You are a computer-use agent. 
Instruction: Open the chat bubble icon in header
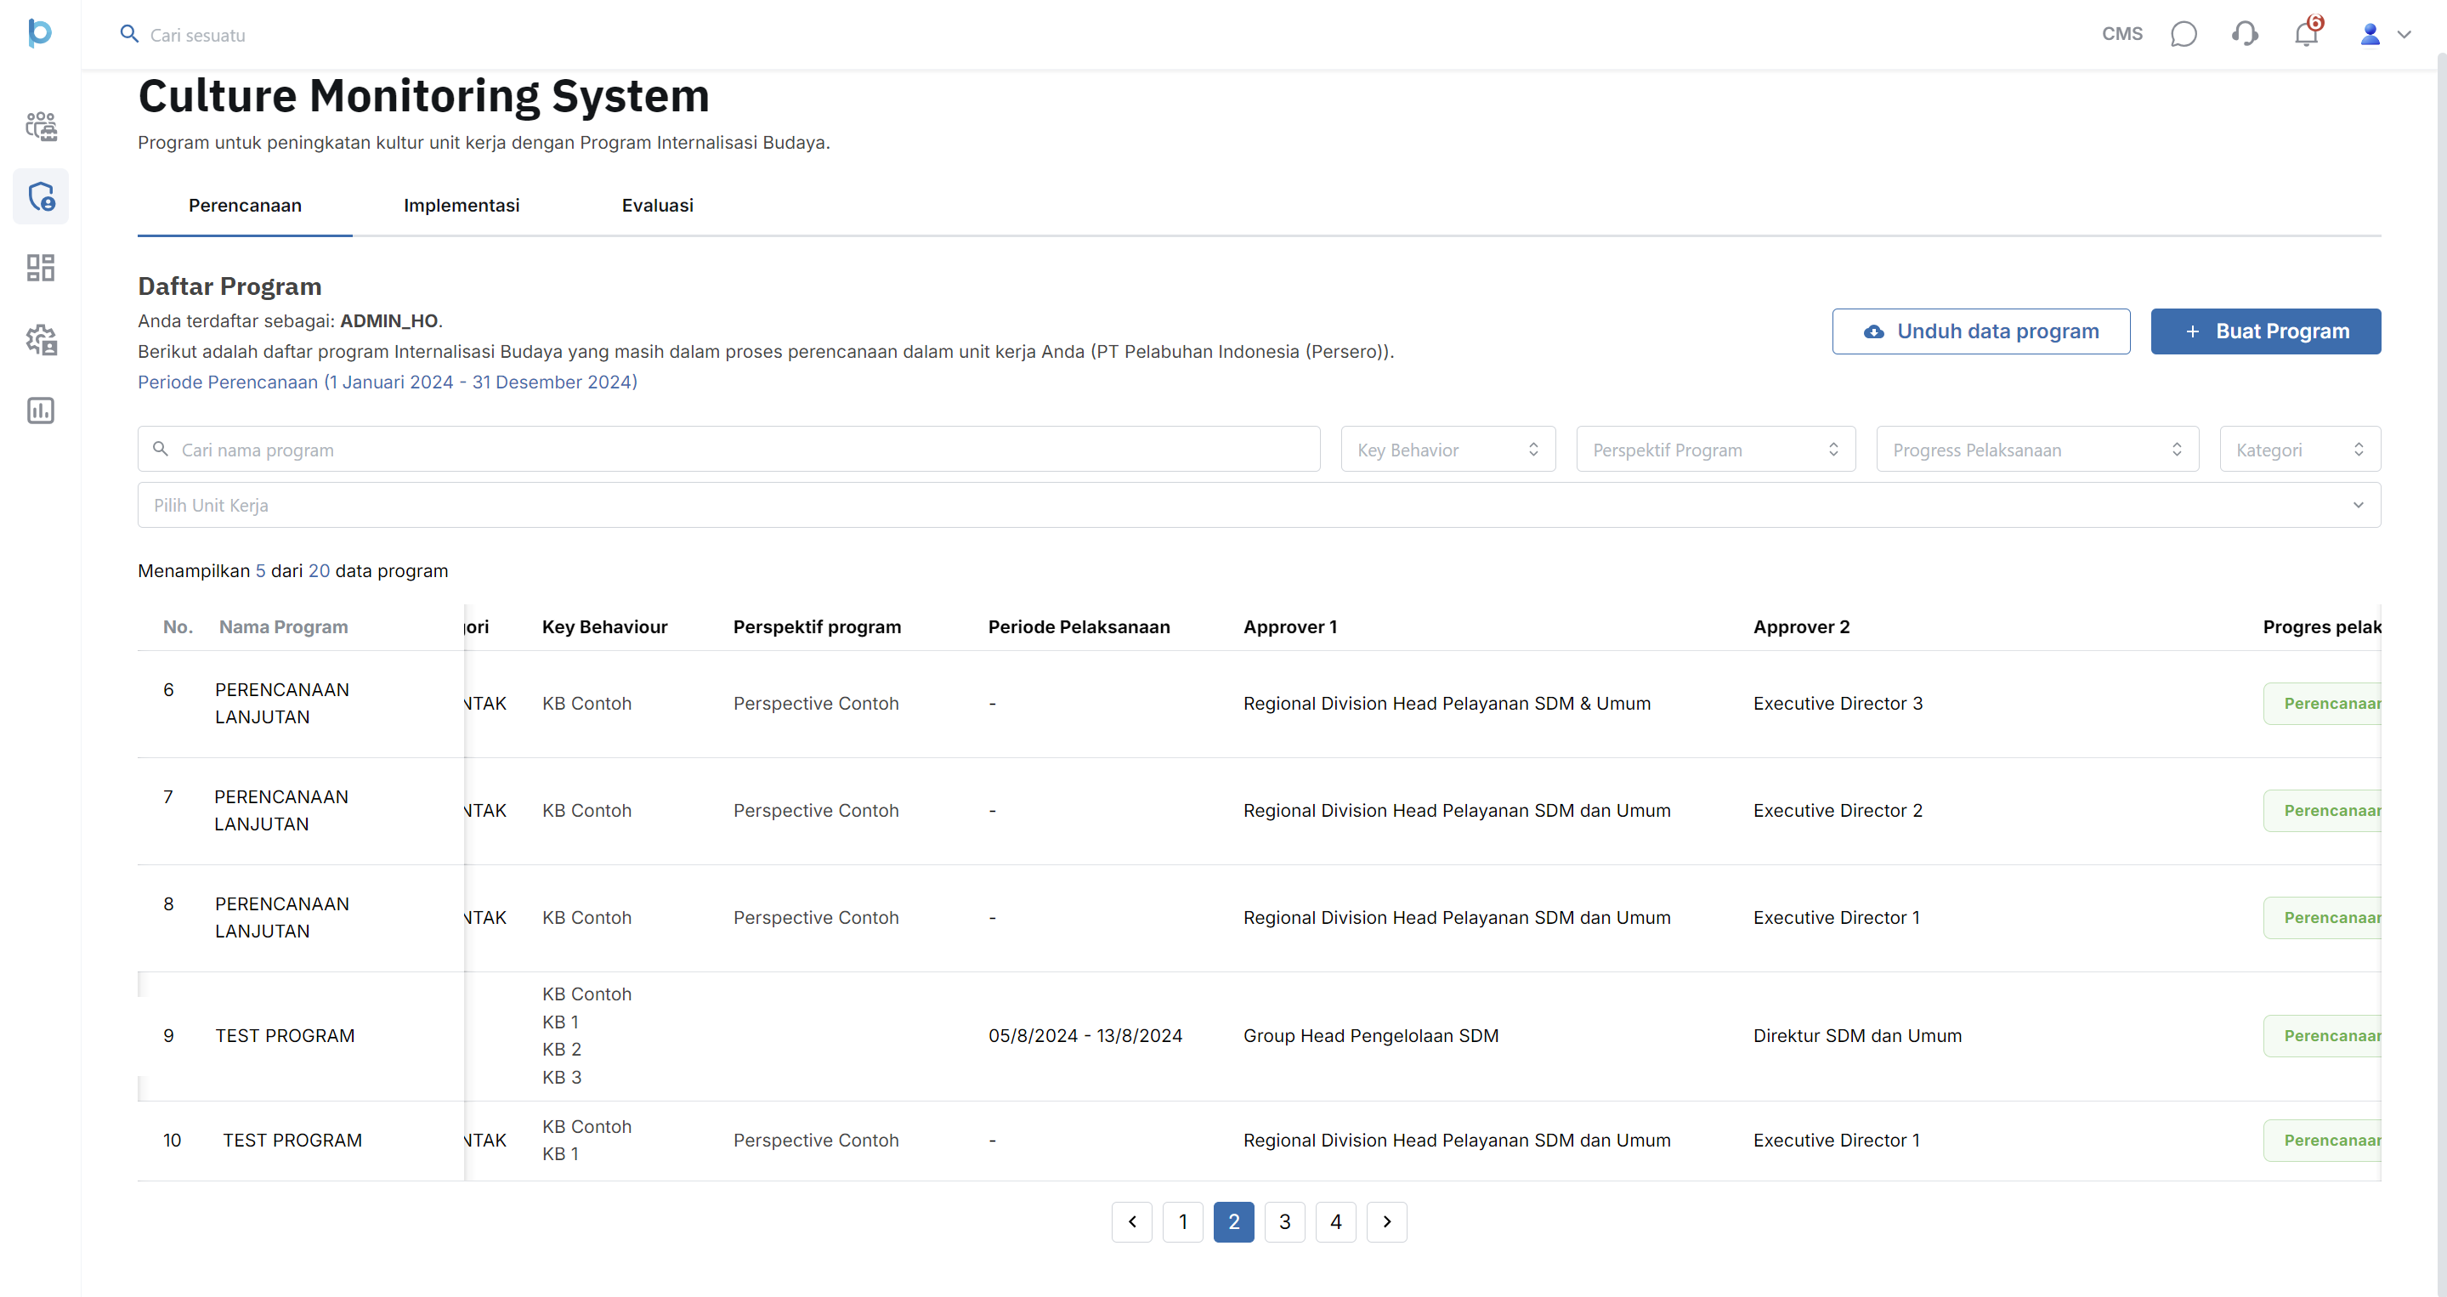(2183, 35)
